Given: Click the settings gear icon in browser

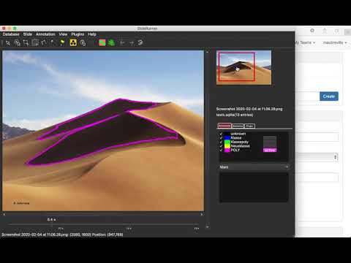Looking at the screenshot, I should [312, 31].
